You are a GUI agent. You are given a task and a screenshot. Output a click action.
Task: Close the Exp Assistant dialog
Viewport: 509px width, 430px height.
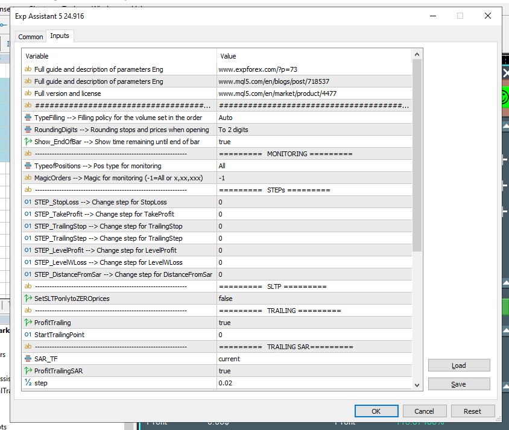pyautogui.click(x=487, y=16)
